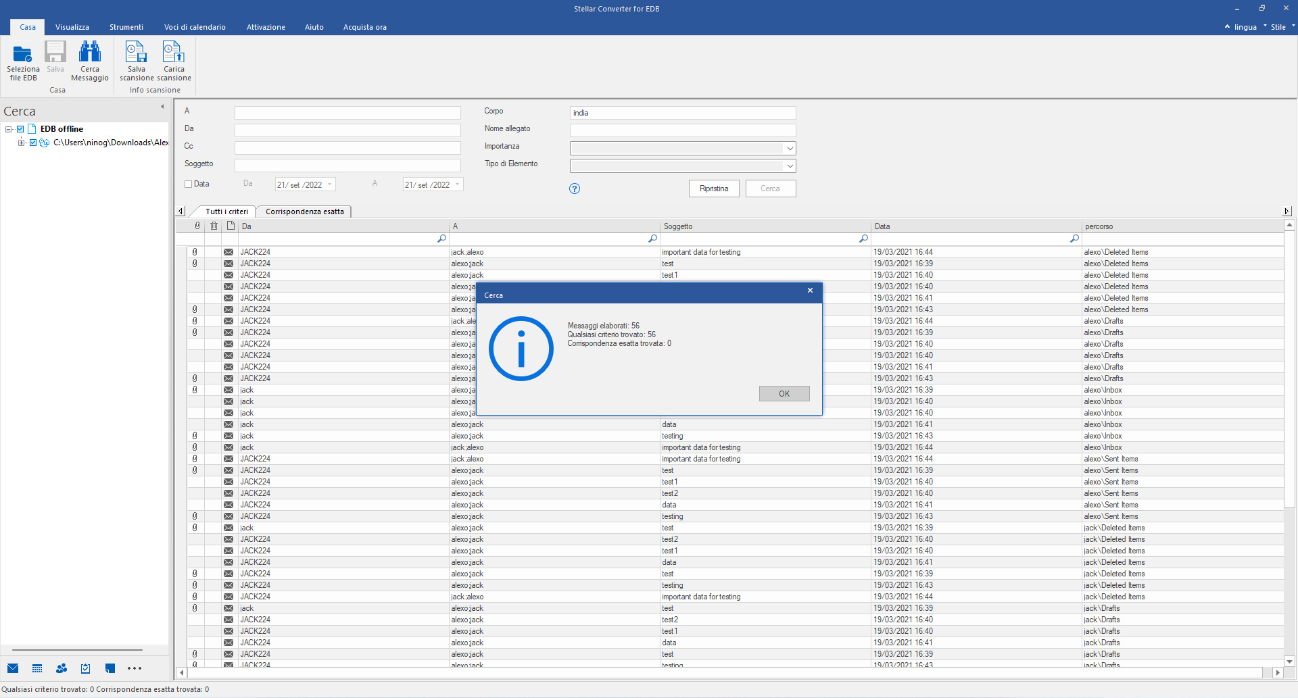Viewport: 1298px width, 698px height.
Task: Click the Cerca search button
Action: [771, 189]
